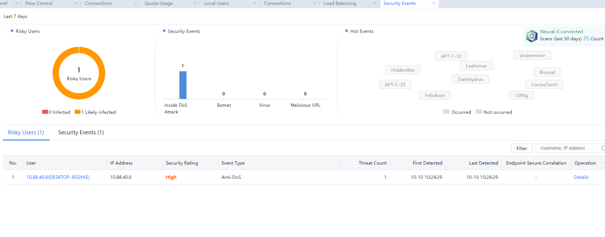Toggle the pink Occurred legend marker

pos(446,112)
